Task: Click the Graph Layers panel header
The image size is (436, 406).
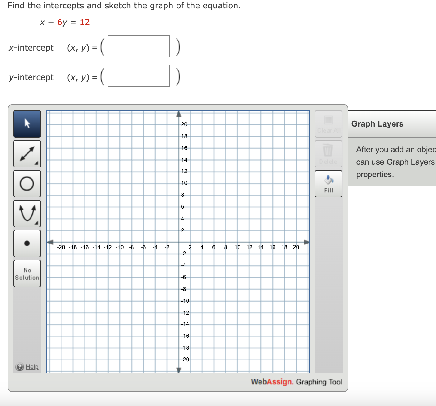Action: point(377,124)
